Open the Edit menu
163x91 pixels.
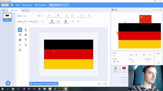click(27, 5)
